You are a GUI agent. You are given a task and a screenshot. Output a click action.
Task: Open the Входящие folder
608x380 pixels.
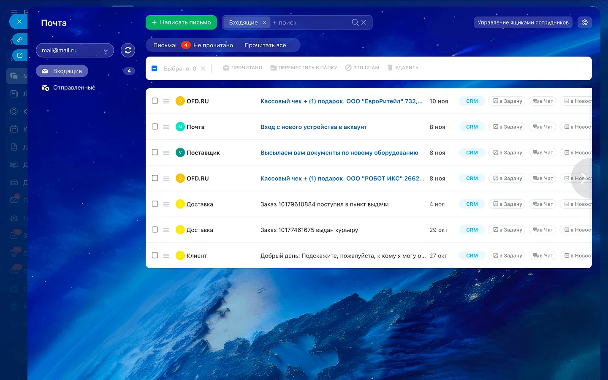point(62,71)
